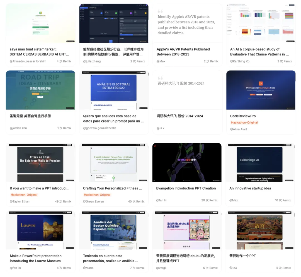The image size is (301, 277).
Task: Click the orange code logo in CodeReviewPro preview
Action: pos(261,83)
